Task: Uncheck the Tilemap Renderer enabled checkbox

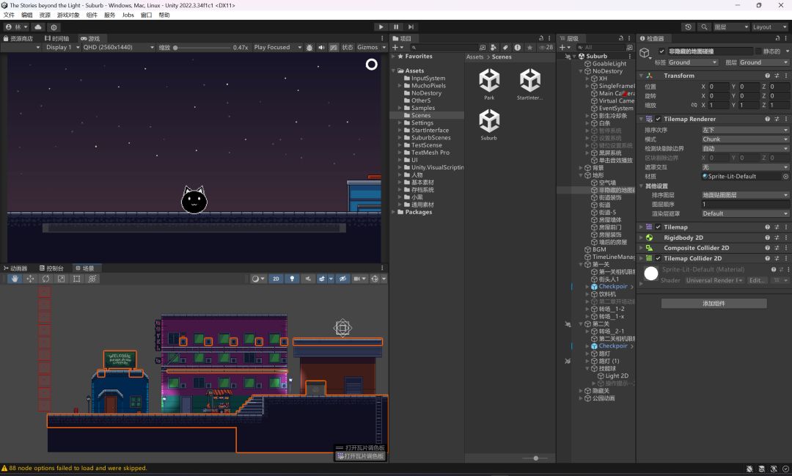Action: click(x=658, y=119)
